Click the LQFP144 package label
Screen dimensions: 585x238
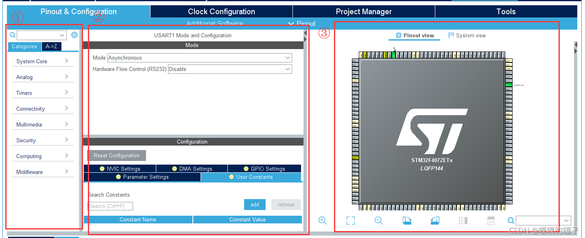tap(432, 168)
